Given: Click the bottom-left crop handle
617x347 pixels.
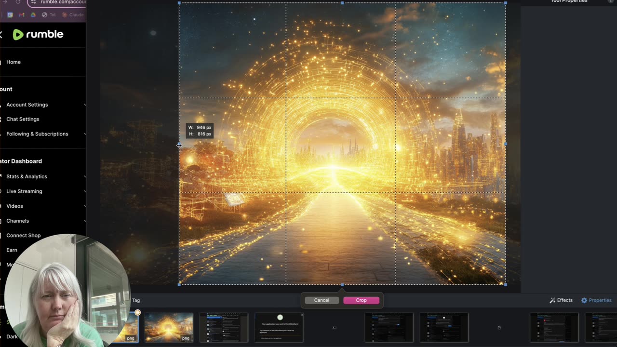Looking at the screenshot, I should click(x=179, y=284).
